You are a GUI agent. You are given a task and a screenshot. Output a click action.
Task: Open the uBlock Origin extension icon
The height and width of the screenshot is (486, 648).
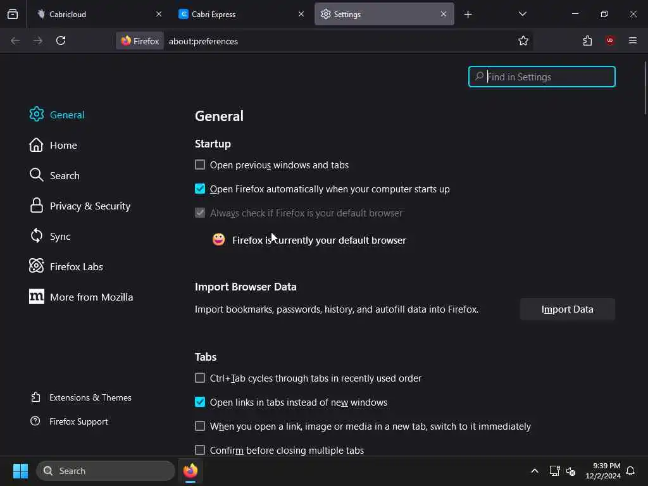610,40
